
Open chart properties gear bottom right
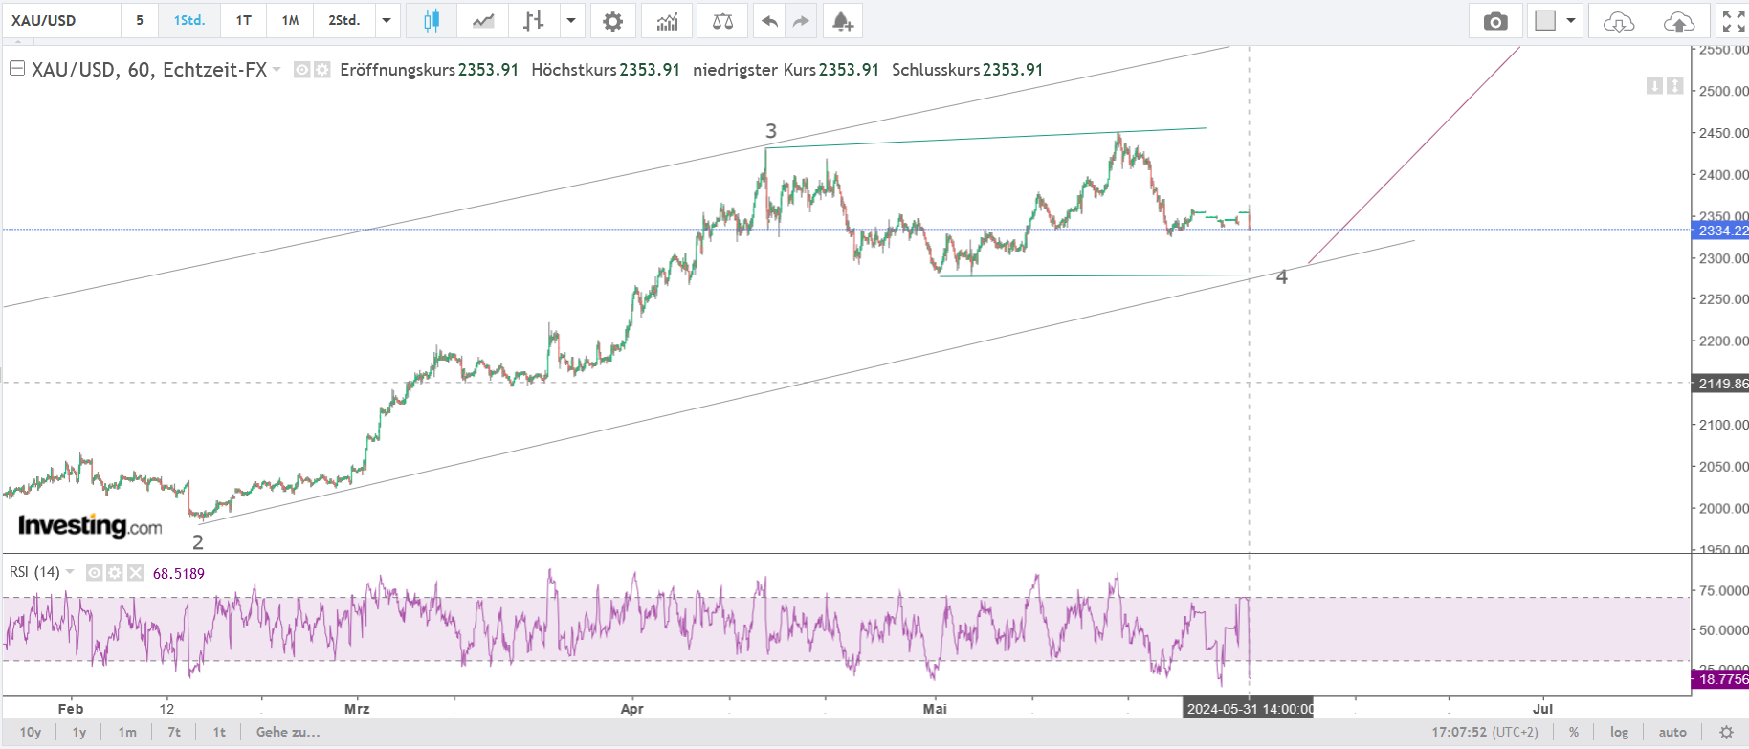coord(1726,732)
